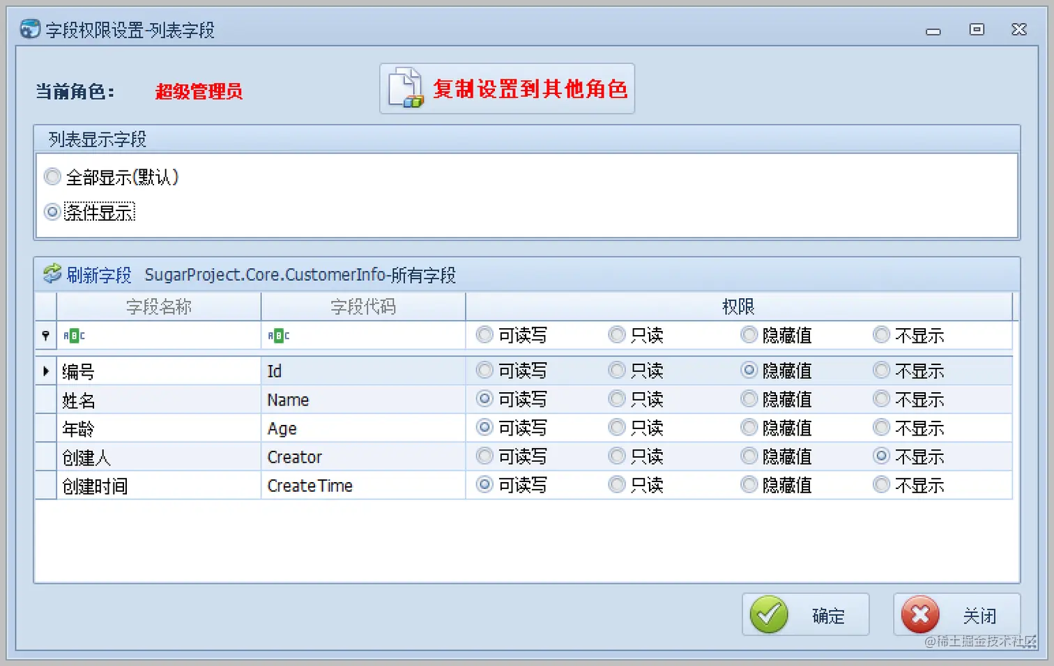Click the Name field code cell
1054x666 pixels.
pos(363,399)
